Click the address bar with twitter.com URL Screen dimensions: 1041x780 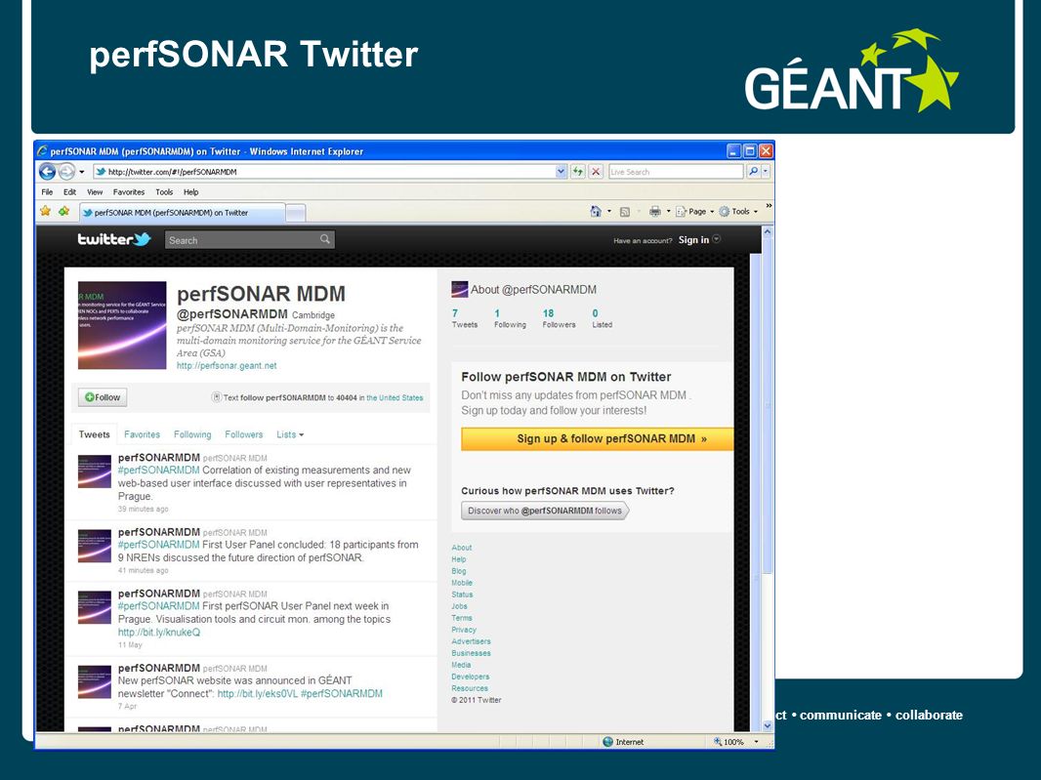pos(323,171)
